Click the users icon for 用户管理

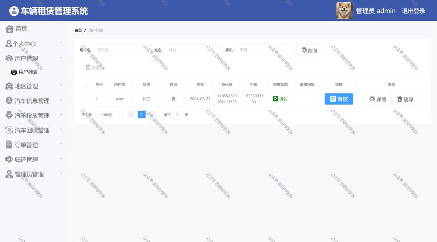pos(9,58)
